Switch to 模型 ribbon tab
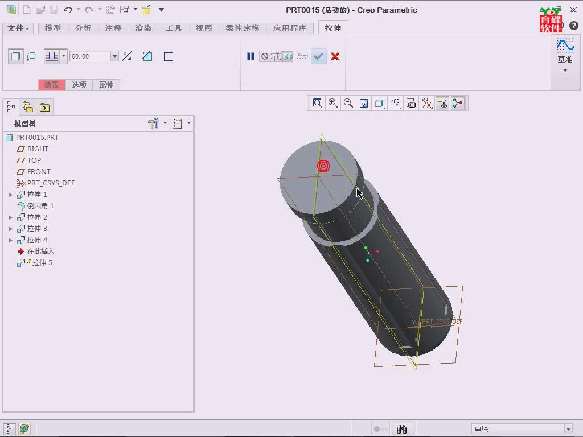The image size is (583, 437). click(53, 28)
